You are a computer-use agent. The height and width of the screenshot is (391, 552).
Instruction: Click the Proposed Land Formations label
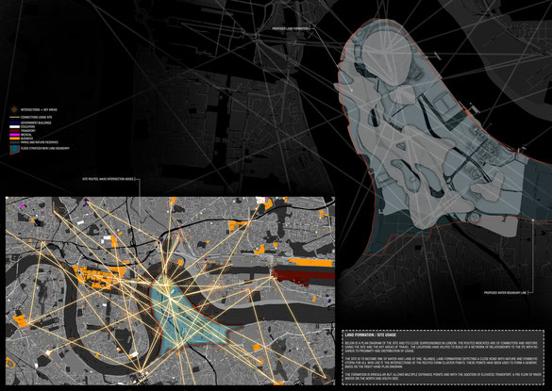tap(291, 28)
